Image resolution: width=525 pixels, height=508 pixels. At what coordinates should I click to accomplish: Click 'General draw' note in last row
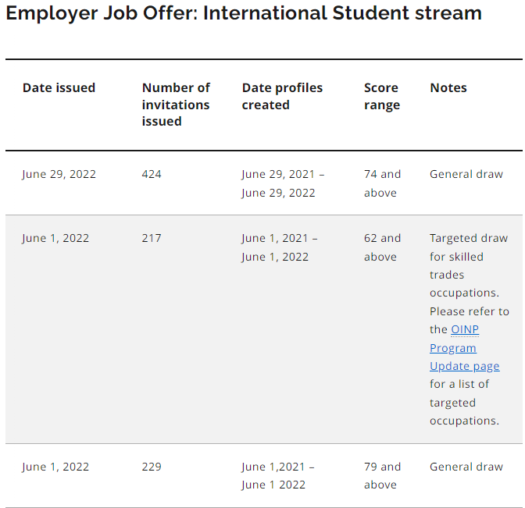(466, 467)
